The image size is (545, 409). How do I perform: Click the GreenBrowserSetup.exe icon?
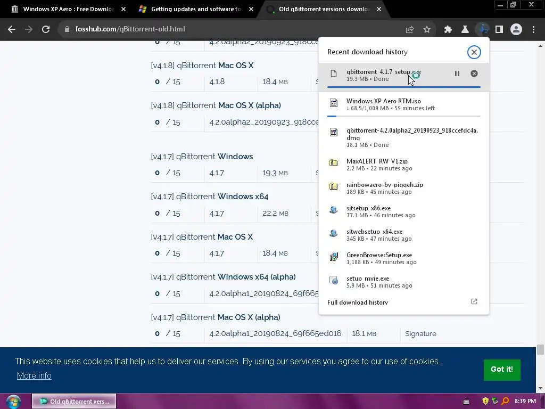333,257
